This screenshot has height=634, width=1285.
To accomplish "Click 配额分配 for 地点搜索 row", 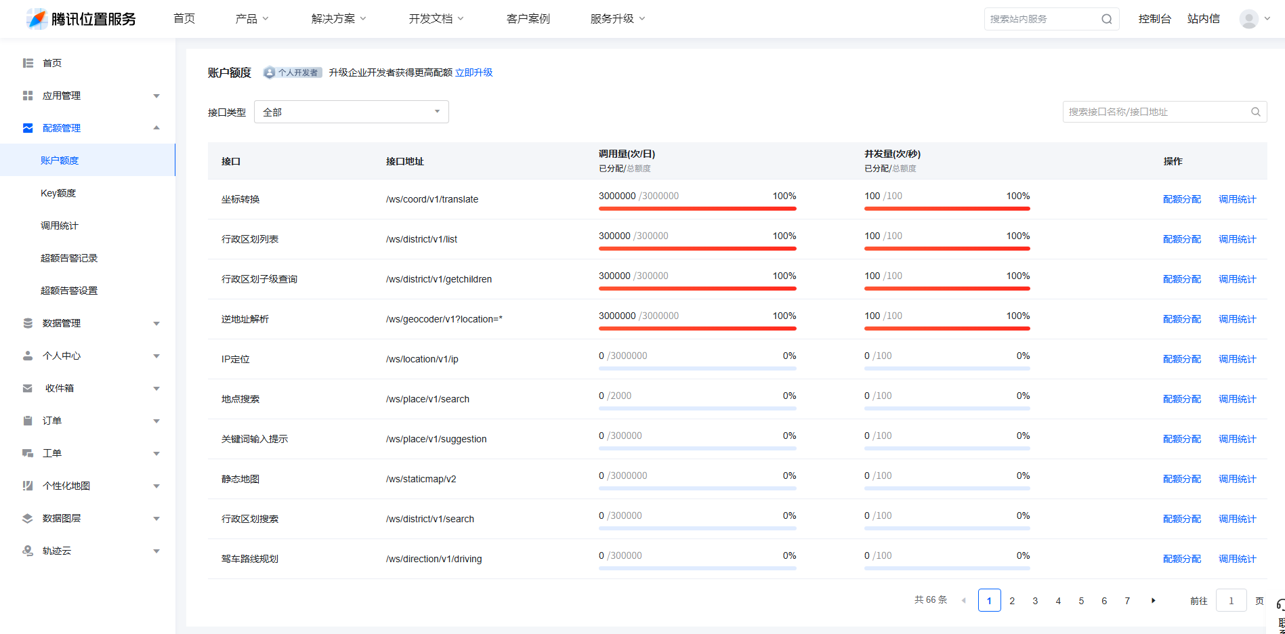I will click(1182, 399).
